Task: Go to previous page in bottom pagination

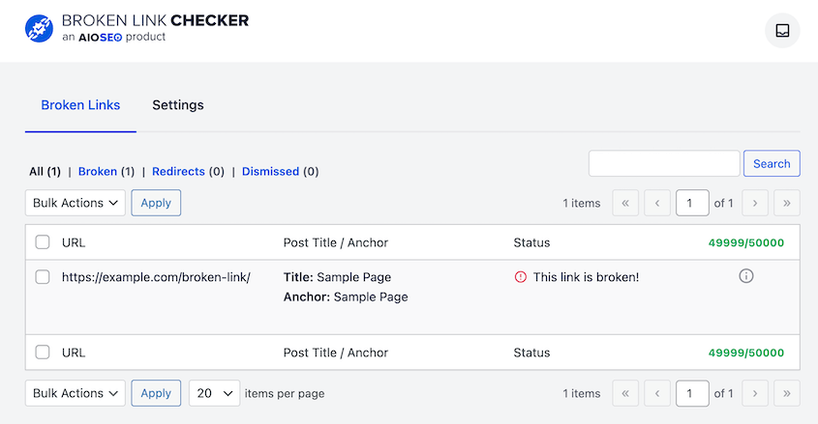Action: point(657,393)
